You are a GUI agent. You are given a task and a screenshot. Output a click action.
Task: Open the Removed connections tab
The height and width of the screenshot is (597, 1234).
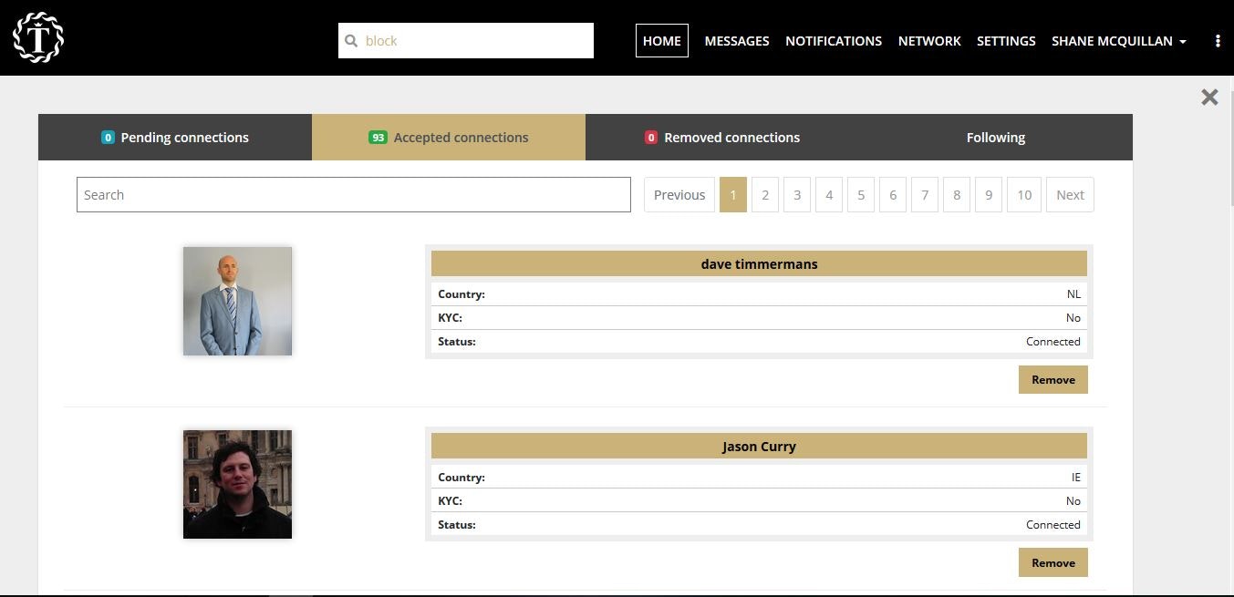[722, 137]
